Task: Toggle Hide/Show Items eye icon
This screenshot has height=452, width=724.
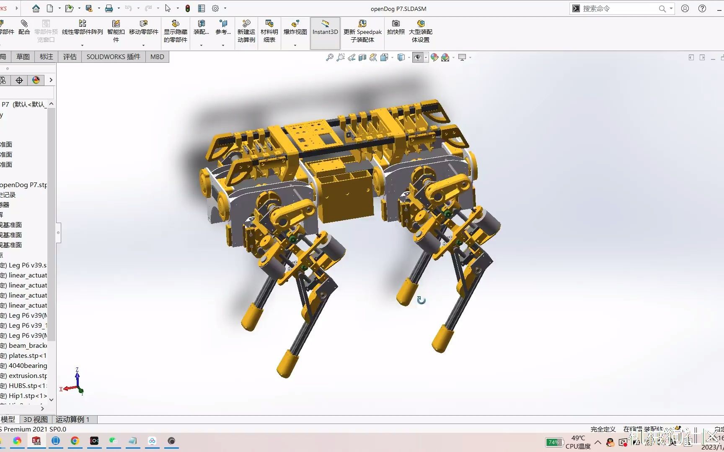Action: point(418,57)
